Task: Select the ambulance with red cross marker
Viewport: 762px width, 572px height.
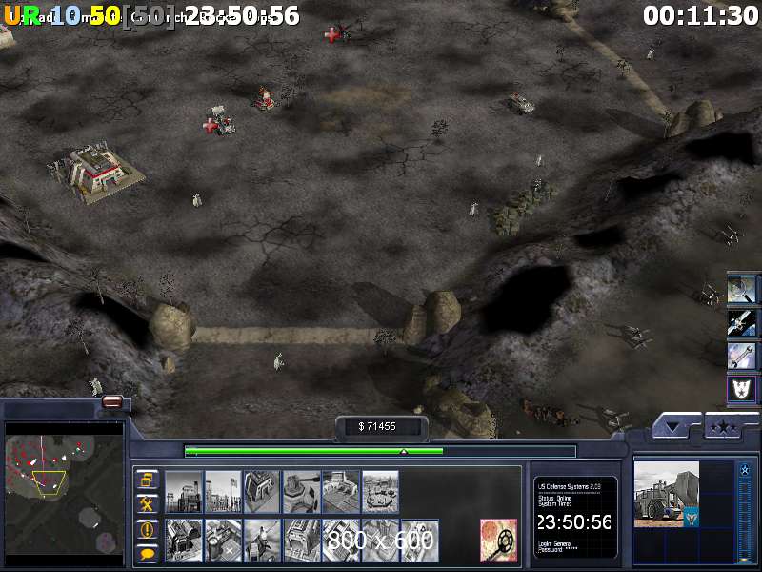Action: 221,121
